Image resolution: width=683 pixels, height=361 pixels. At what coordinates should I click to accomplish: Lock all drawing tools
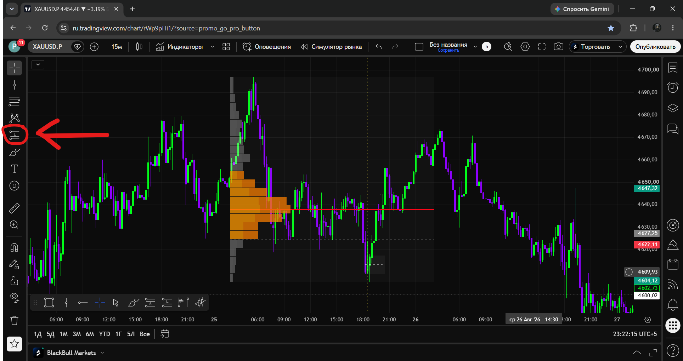15,281
